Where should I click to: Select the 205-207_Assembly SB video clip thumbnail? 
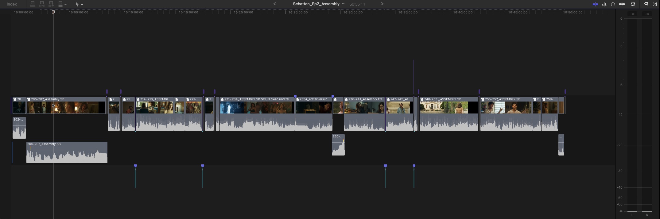tap(66, 108)
